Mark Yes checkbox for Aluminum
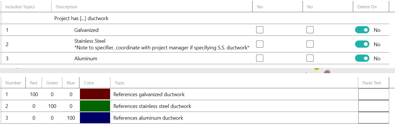 pyautogui.click(x=260, y=58)
